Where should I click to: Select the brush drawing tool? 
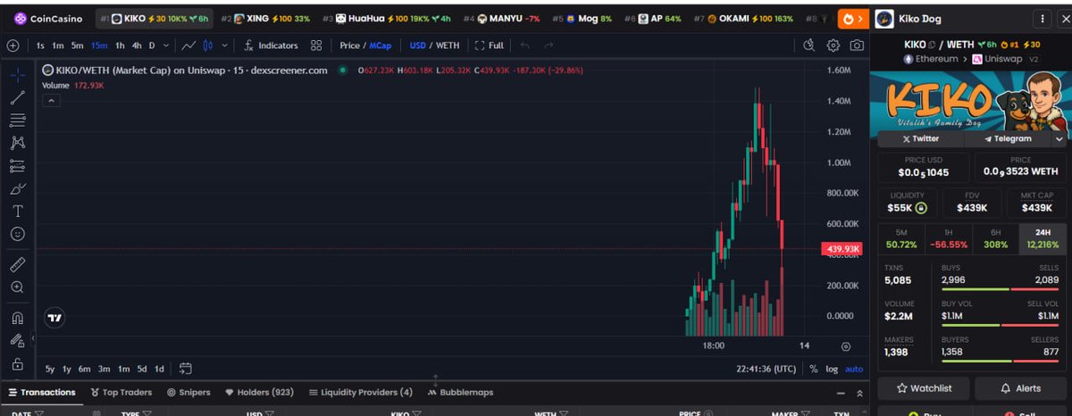tap(17, 188)
